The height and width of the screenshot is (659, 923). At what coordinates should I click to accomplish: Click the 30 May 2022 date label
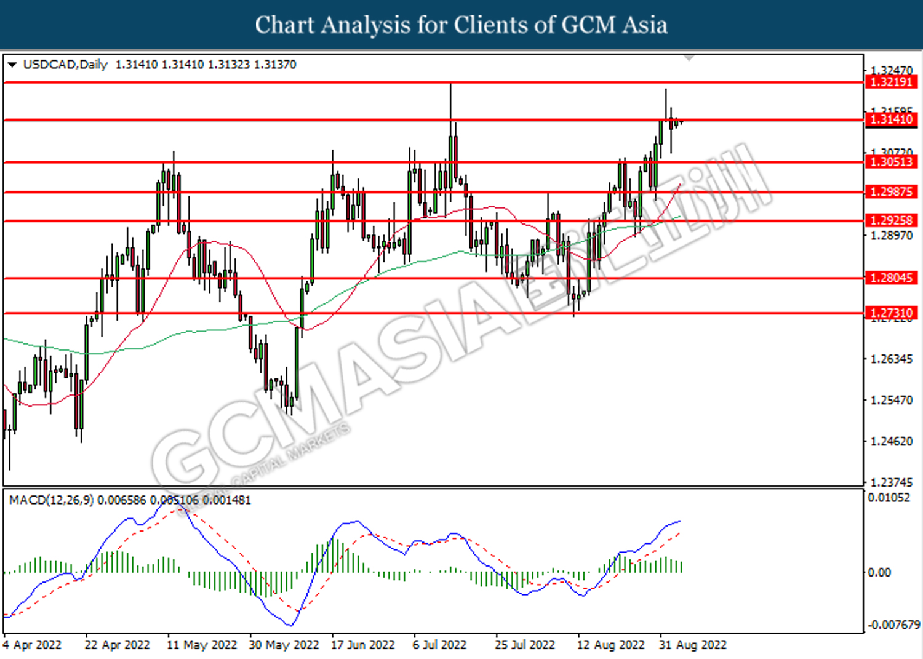[x=284, y=645]
